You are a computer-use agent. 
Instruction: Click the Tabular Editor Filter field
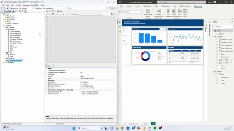(87, 8)
